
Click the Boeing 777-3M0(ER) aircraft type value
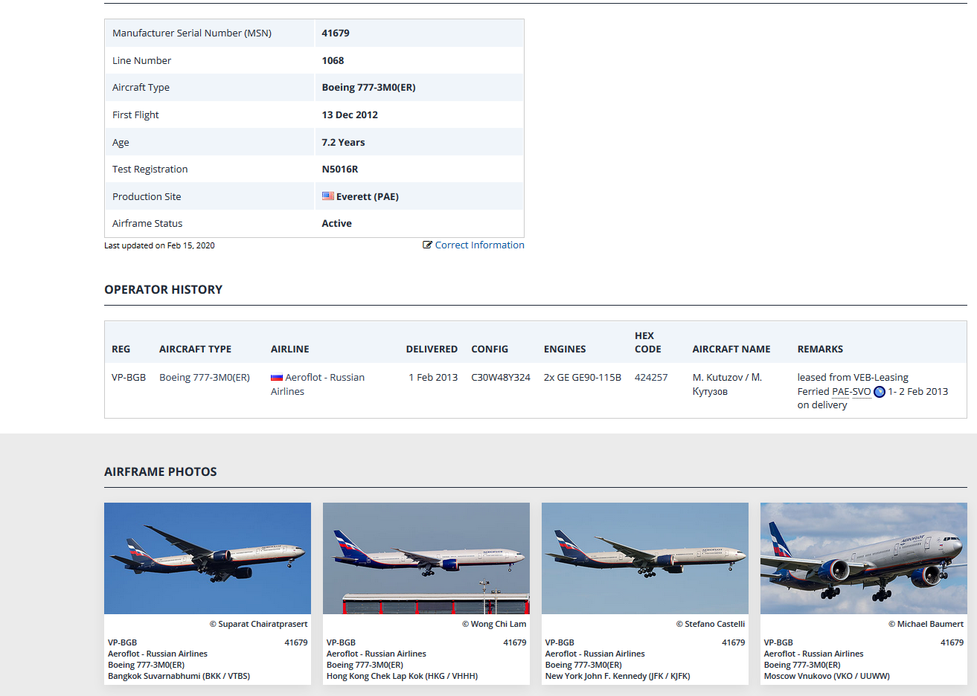click(368, 87)
